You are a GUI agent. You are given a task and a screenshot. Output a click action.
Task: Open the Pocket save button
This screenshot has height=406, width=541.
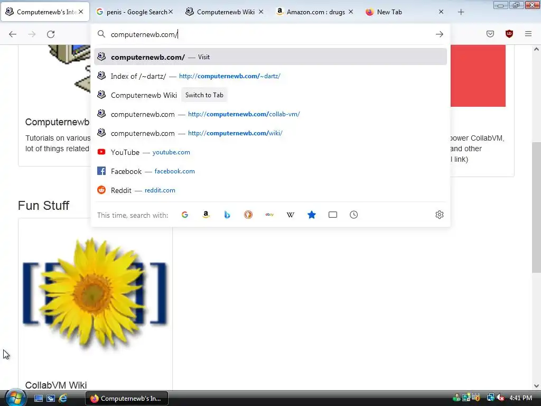tap(490, 34)
